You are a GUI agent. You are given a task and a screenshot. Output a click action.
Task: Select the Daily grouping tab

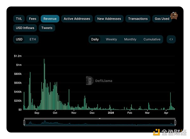pyautogui.click(x=95, y=39)
